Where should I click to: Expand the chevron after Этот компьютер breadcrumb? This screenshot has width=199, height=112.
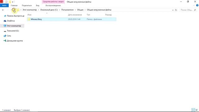[39, 10]
